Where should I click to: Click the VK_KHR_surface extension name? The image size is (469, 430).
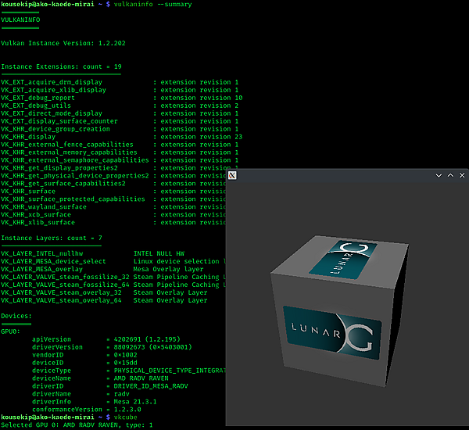click(28, 191)
